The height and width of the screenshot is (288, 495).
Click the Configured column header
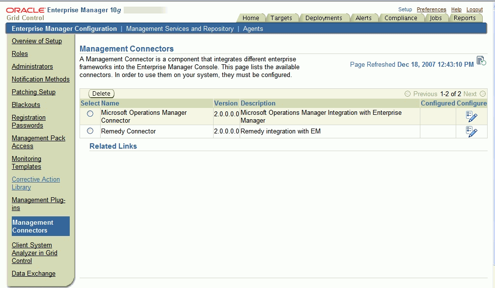(438, 103)
